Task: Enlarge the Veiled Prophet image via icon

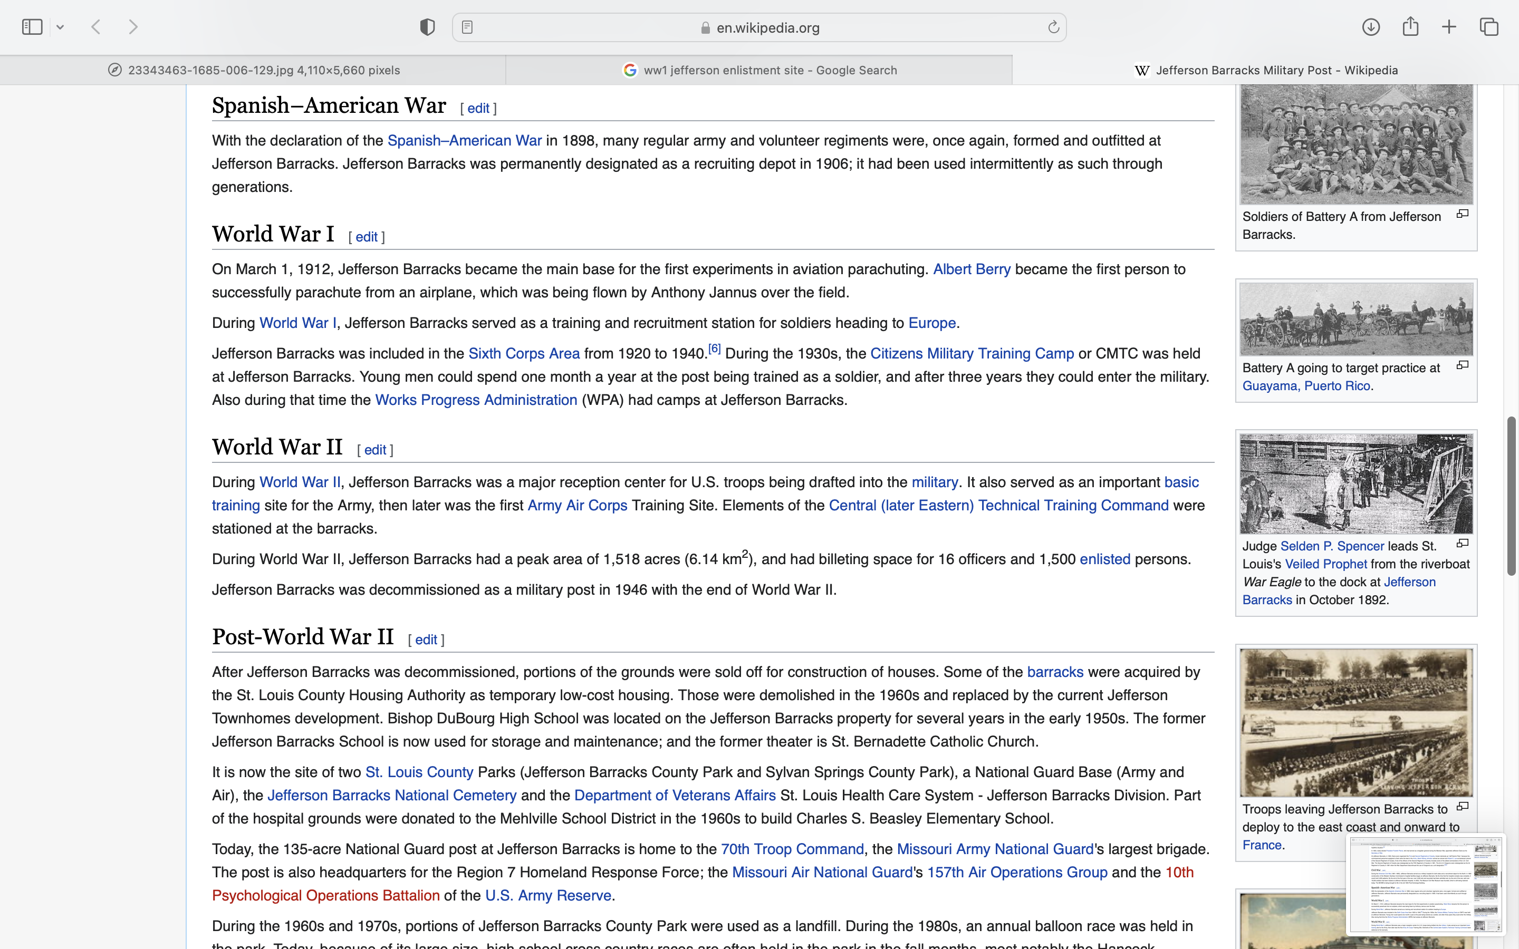Action: pos(1463,544)
